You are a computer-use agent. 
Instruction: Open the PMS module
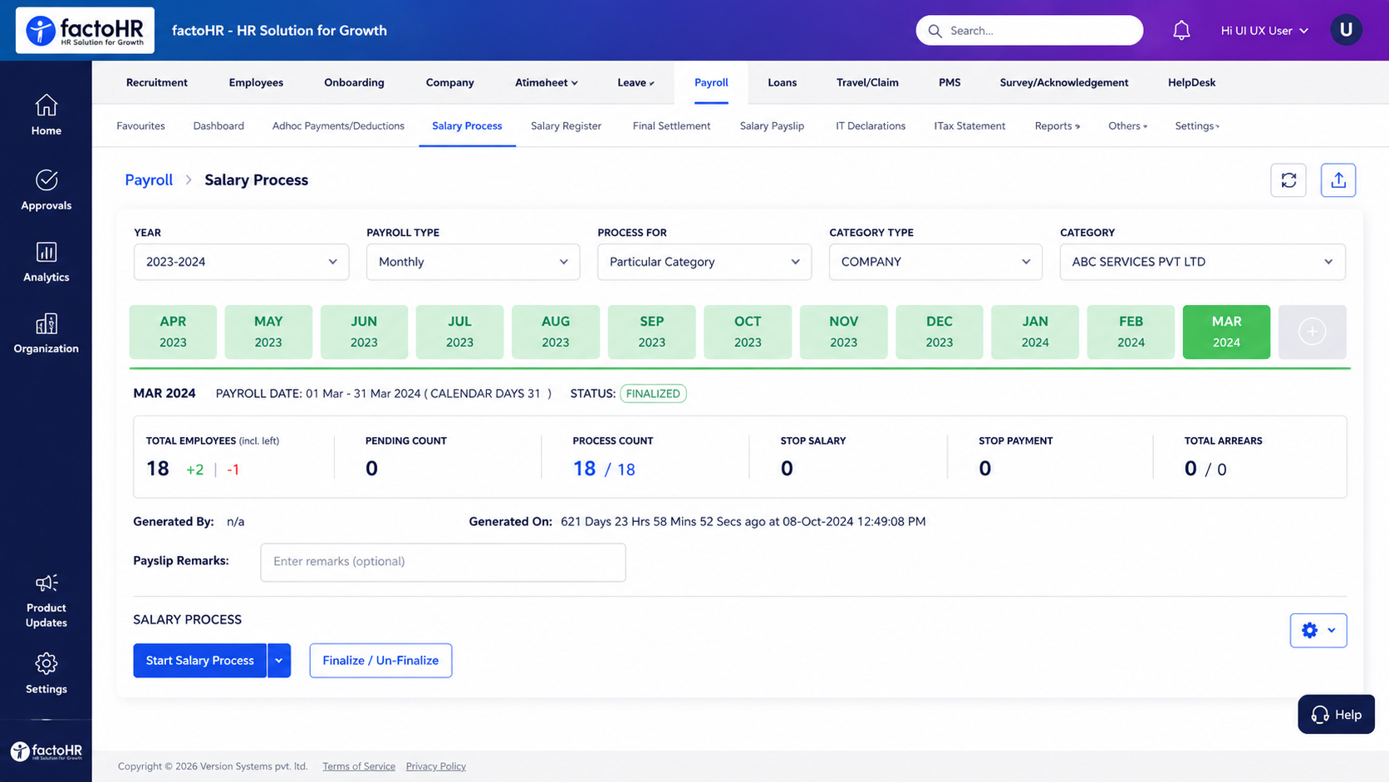tap(950, 82)
